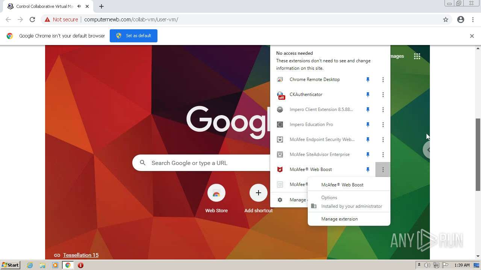Unpin McAfee SiteAdvisor Enterprise extension
The image size is (481, 270).
click(x=368, y=154)
